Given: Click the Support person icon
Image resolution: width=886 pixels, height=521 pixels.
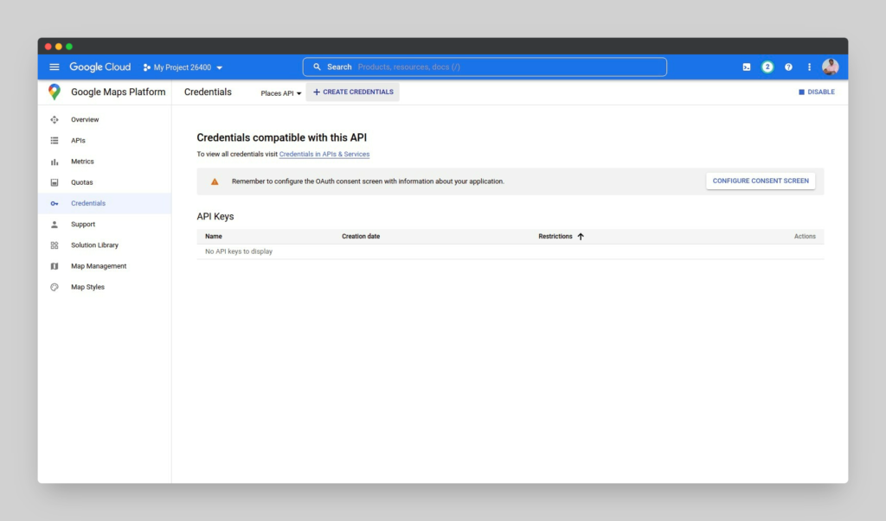Looking at the screenshot, I should click(55, 224).
